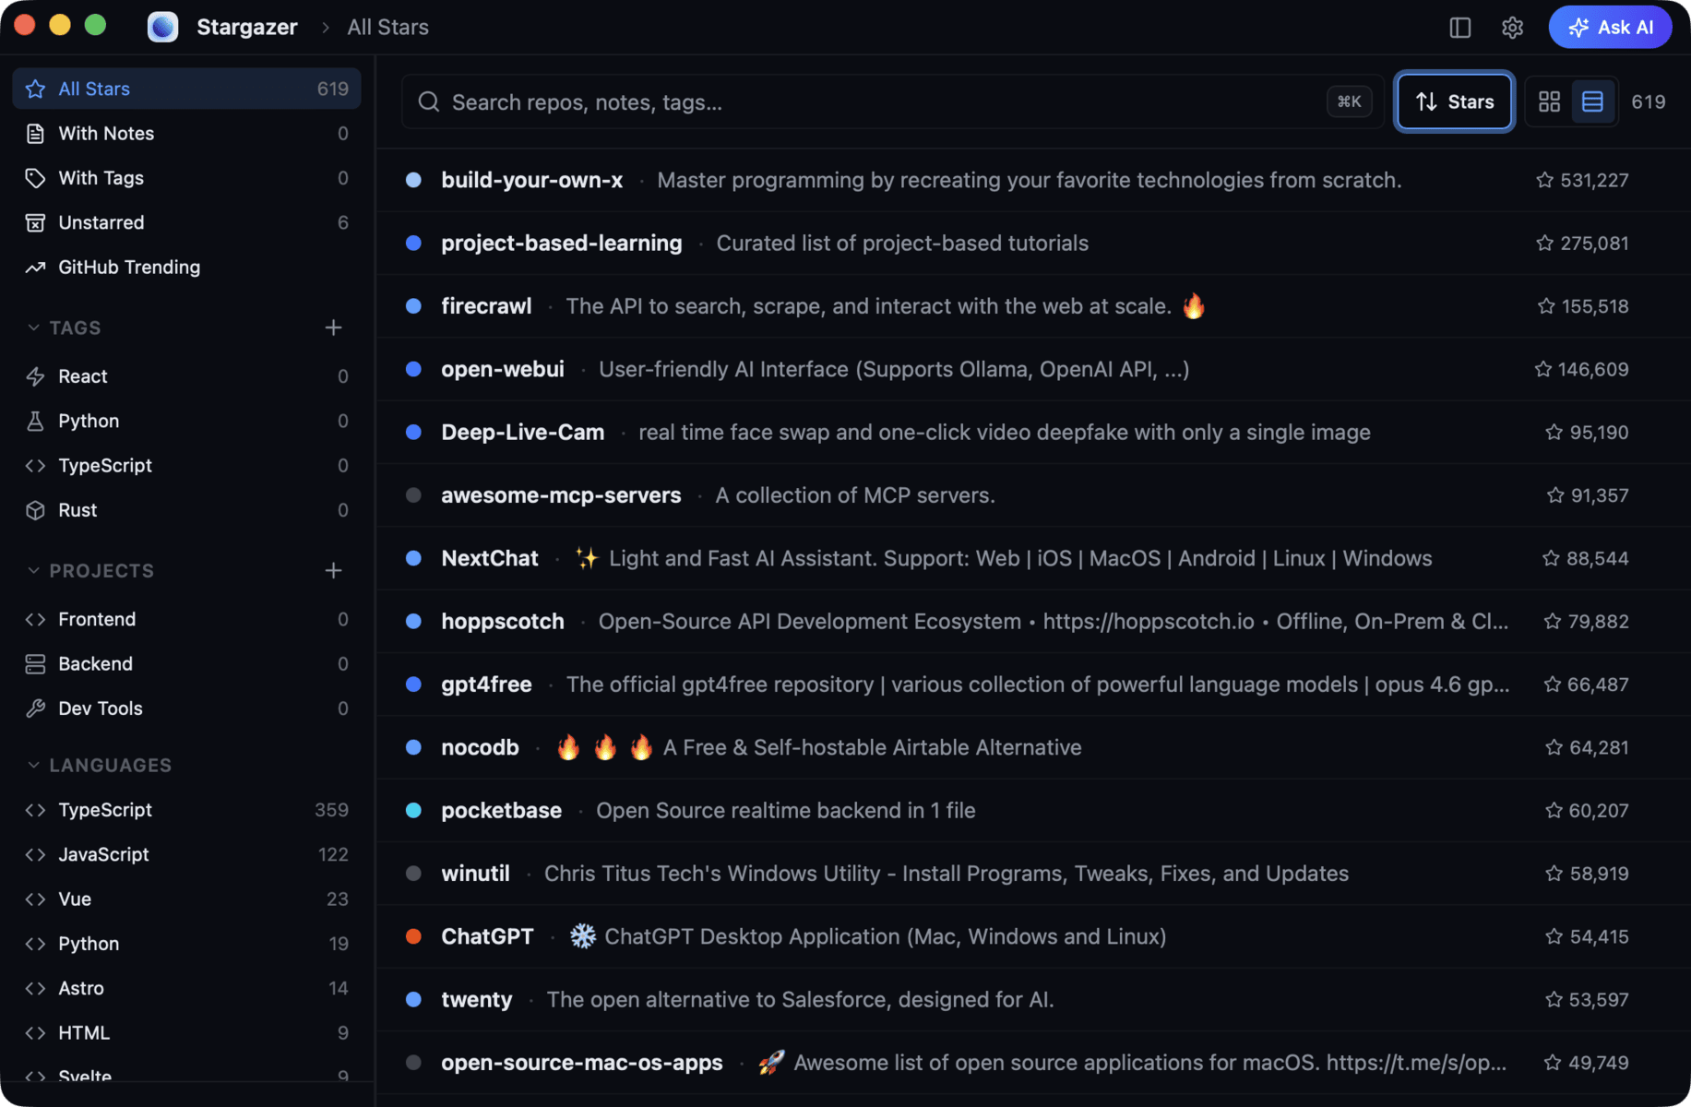Switch to list view
This screenshot has width=1691, height=1107.
coord(1592,101)
